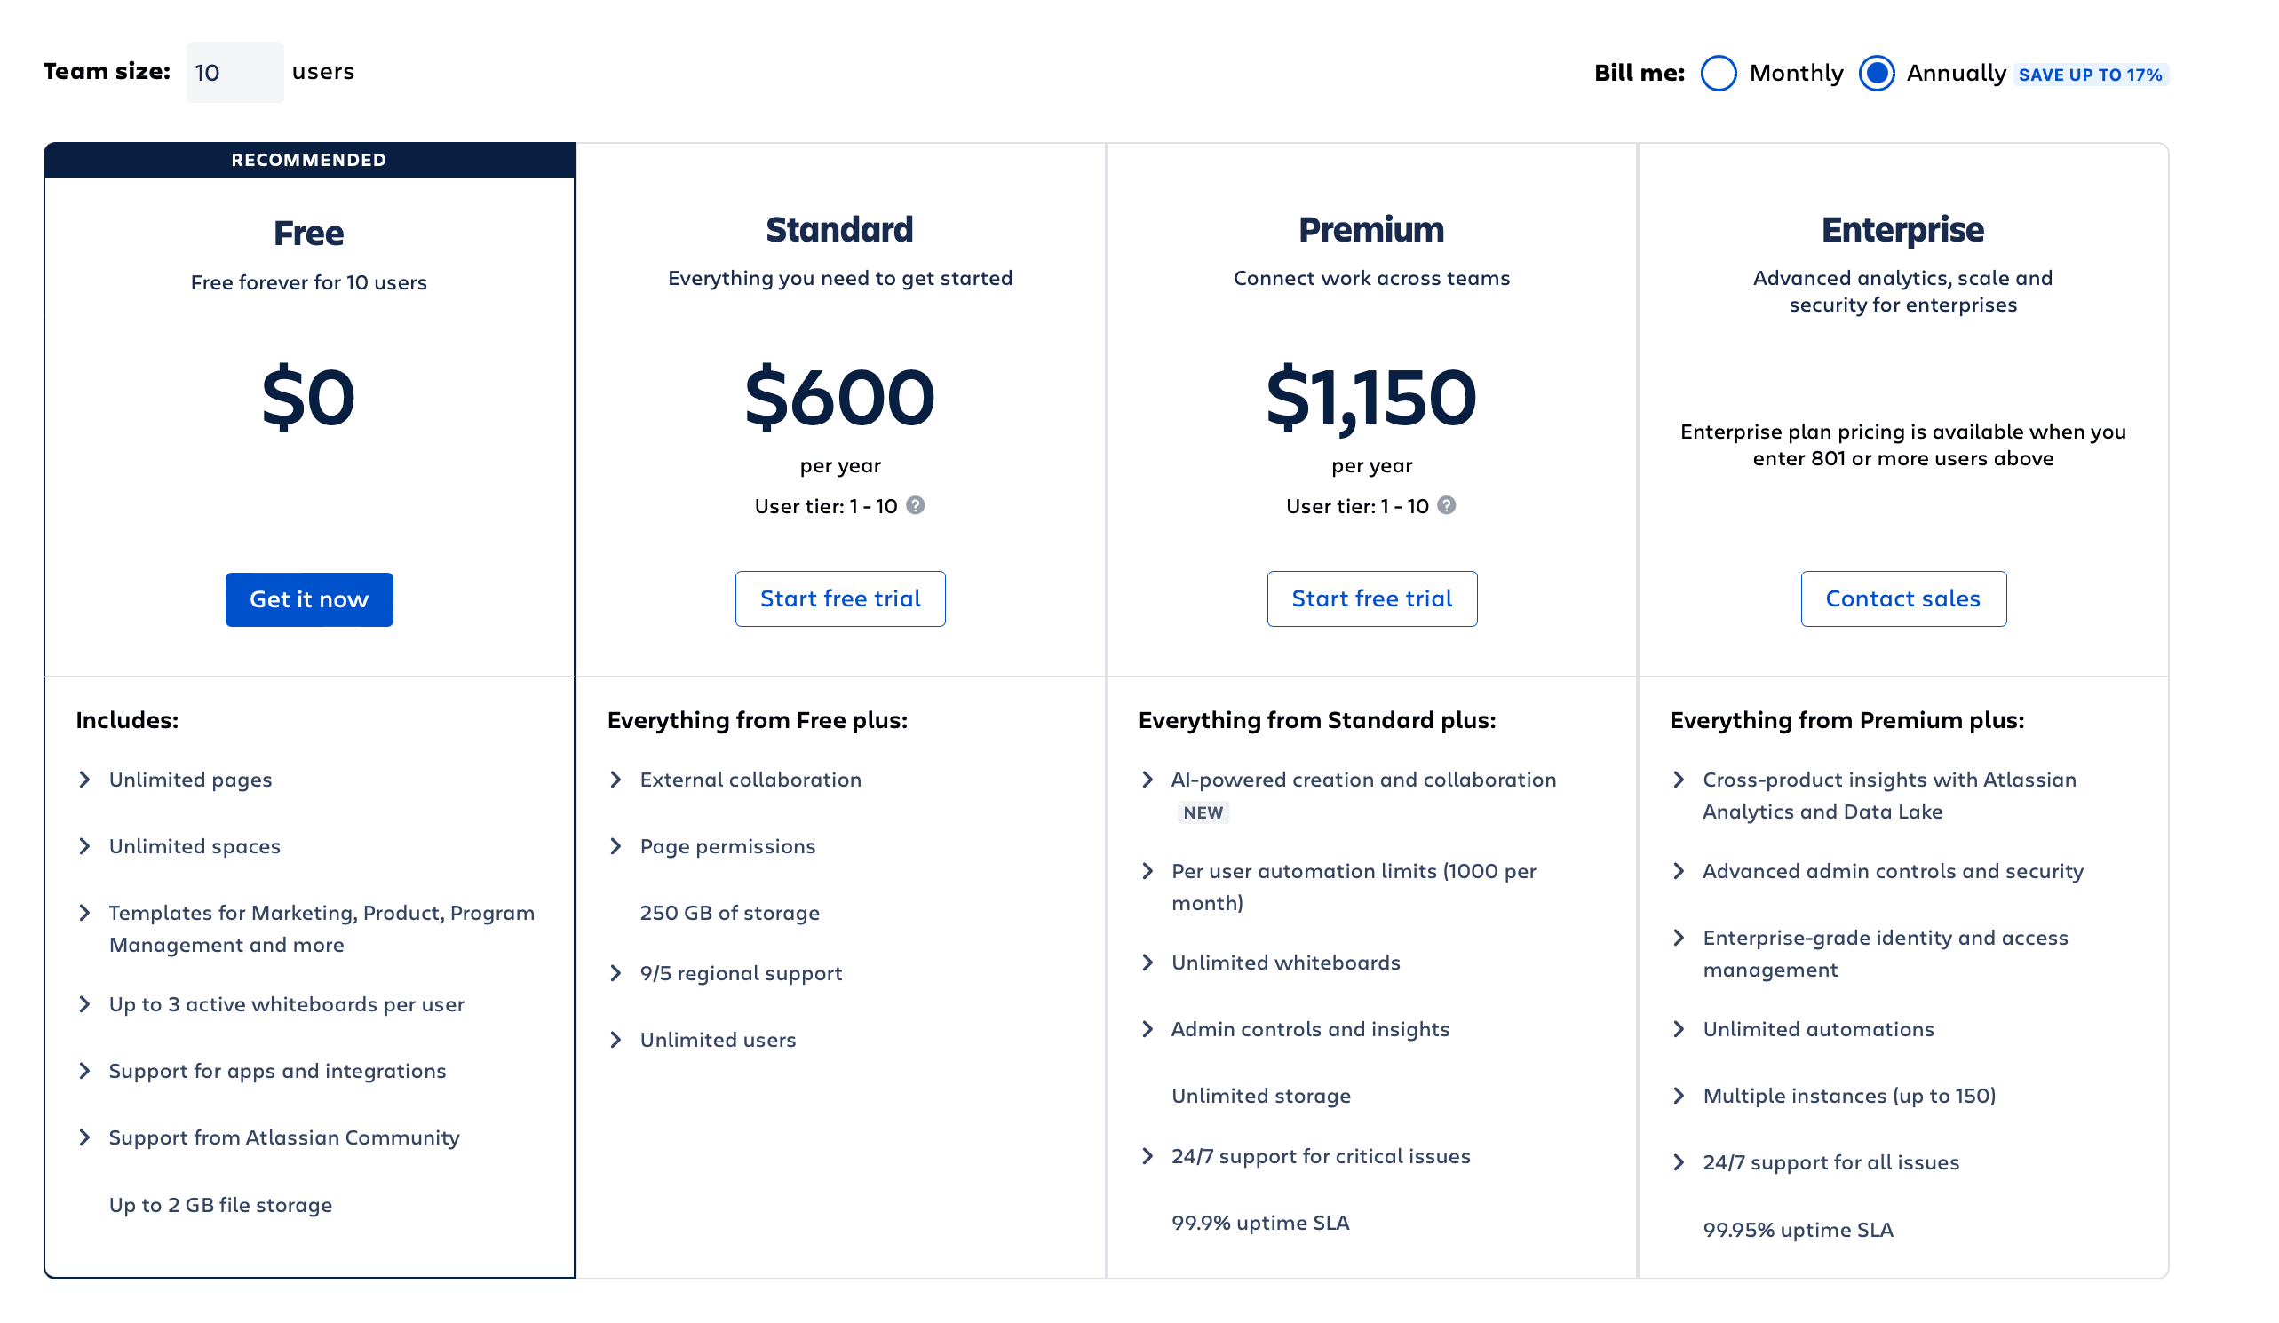Click the Team size users input field

tap(234, 72)
